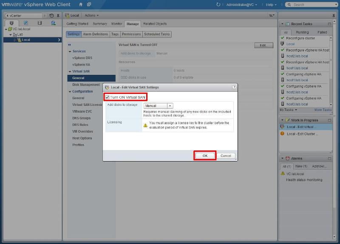Open the Administrator@VC user menu

point(241,5)
